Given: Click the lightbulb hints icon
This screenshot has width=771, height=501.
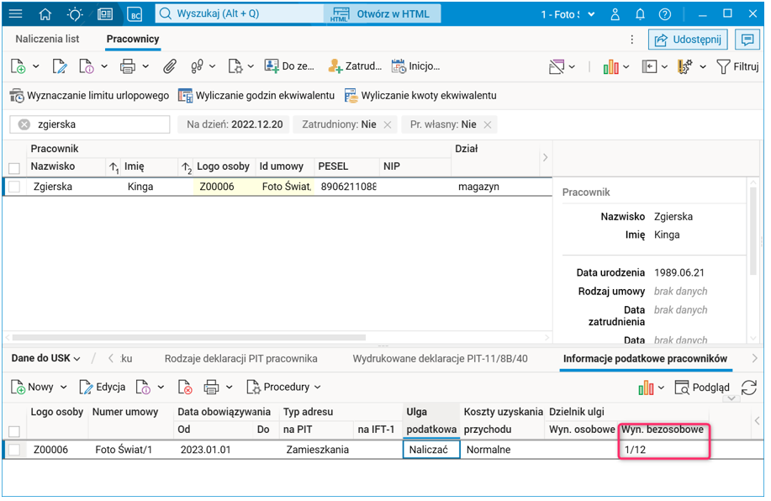Looking at the screenshot, I should pos(75,14).
